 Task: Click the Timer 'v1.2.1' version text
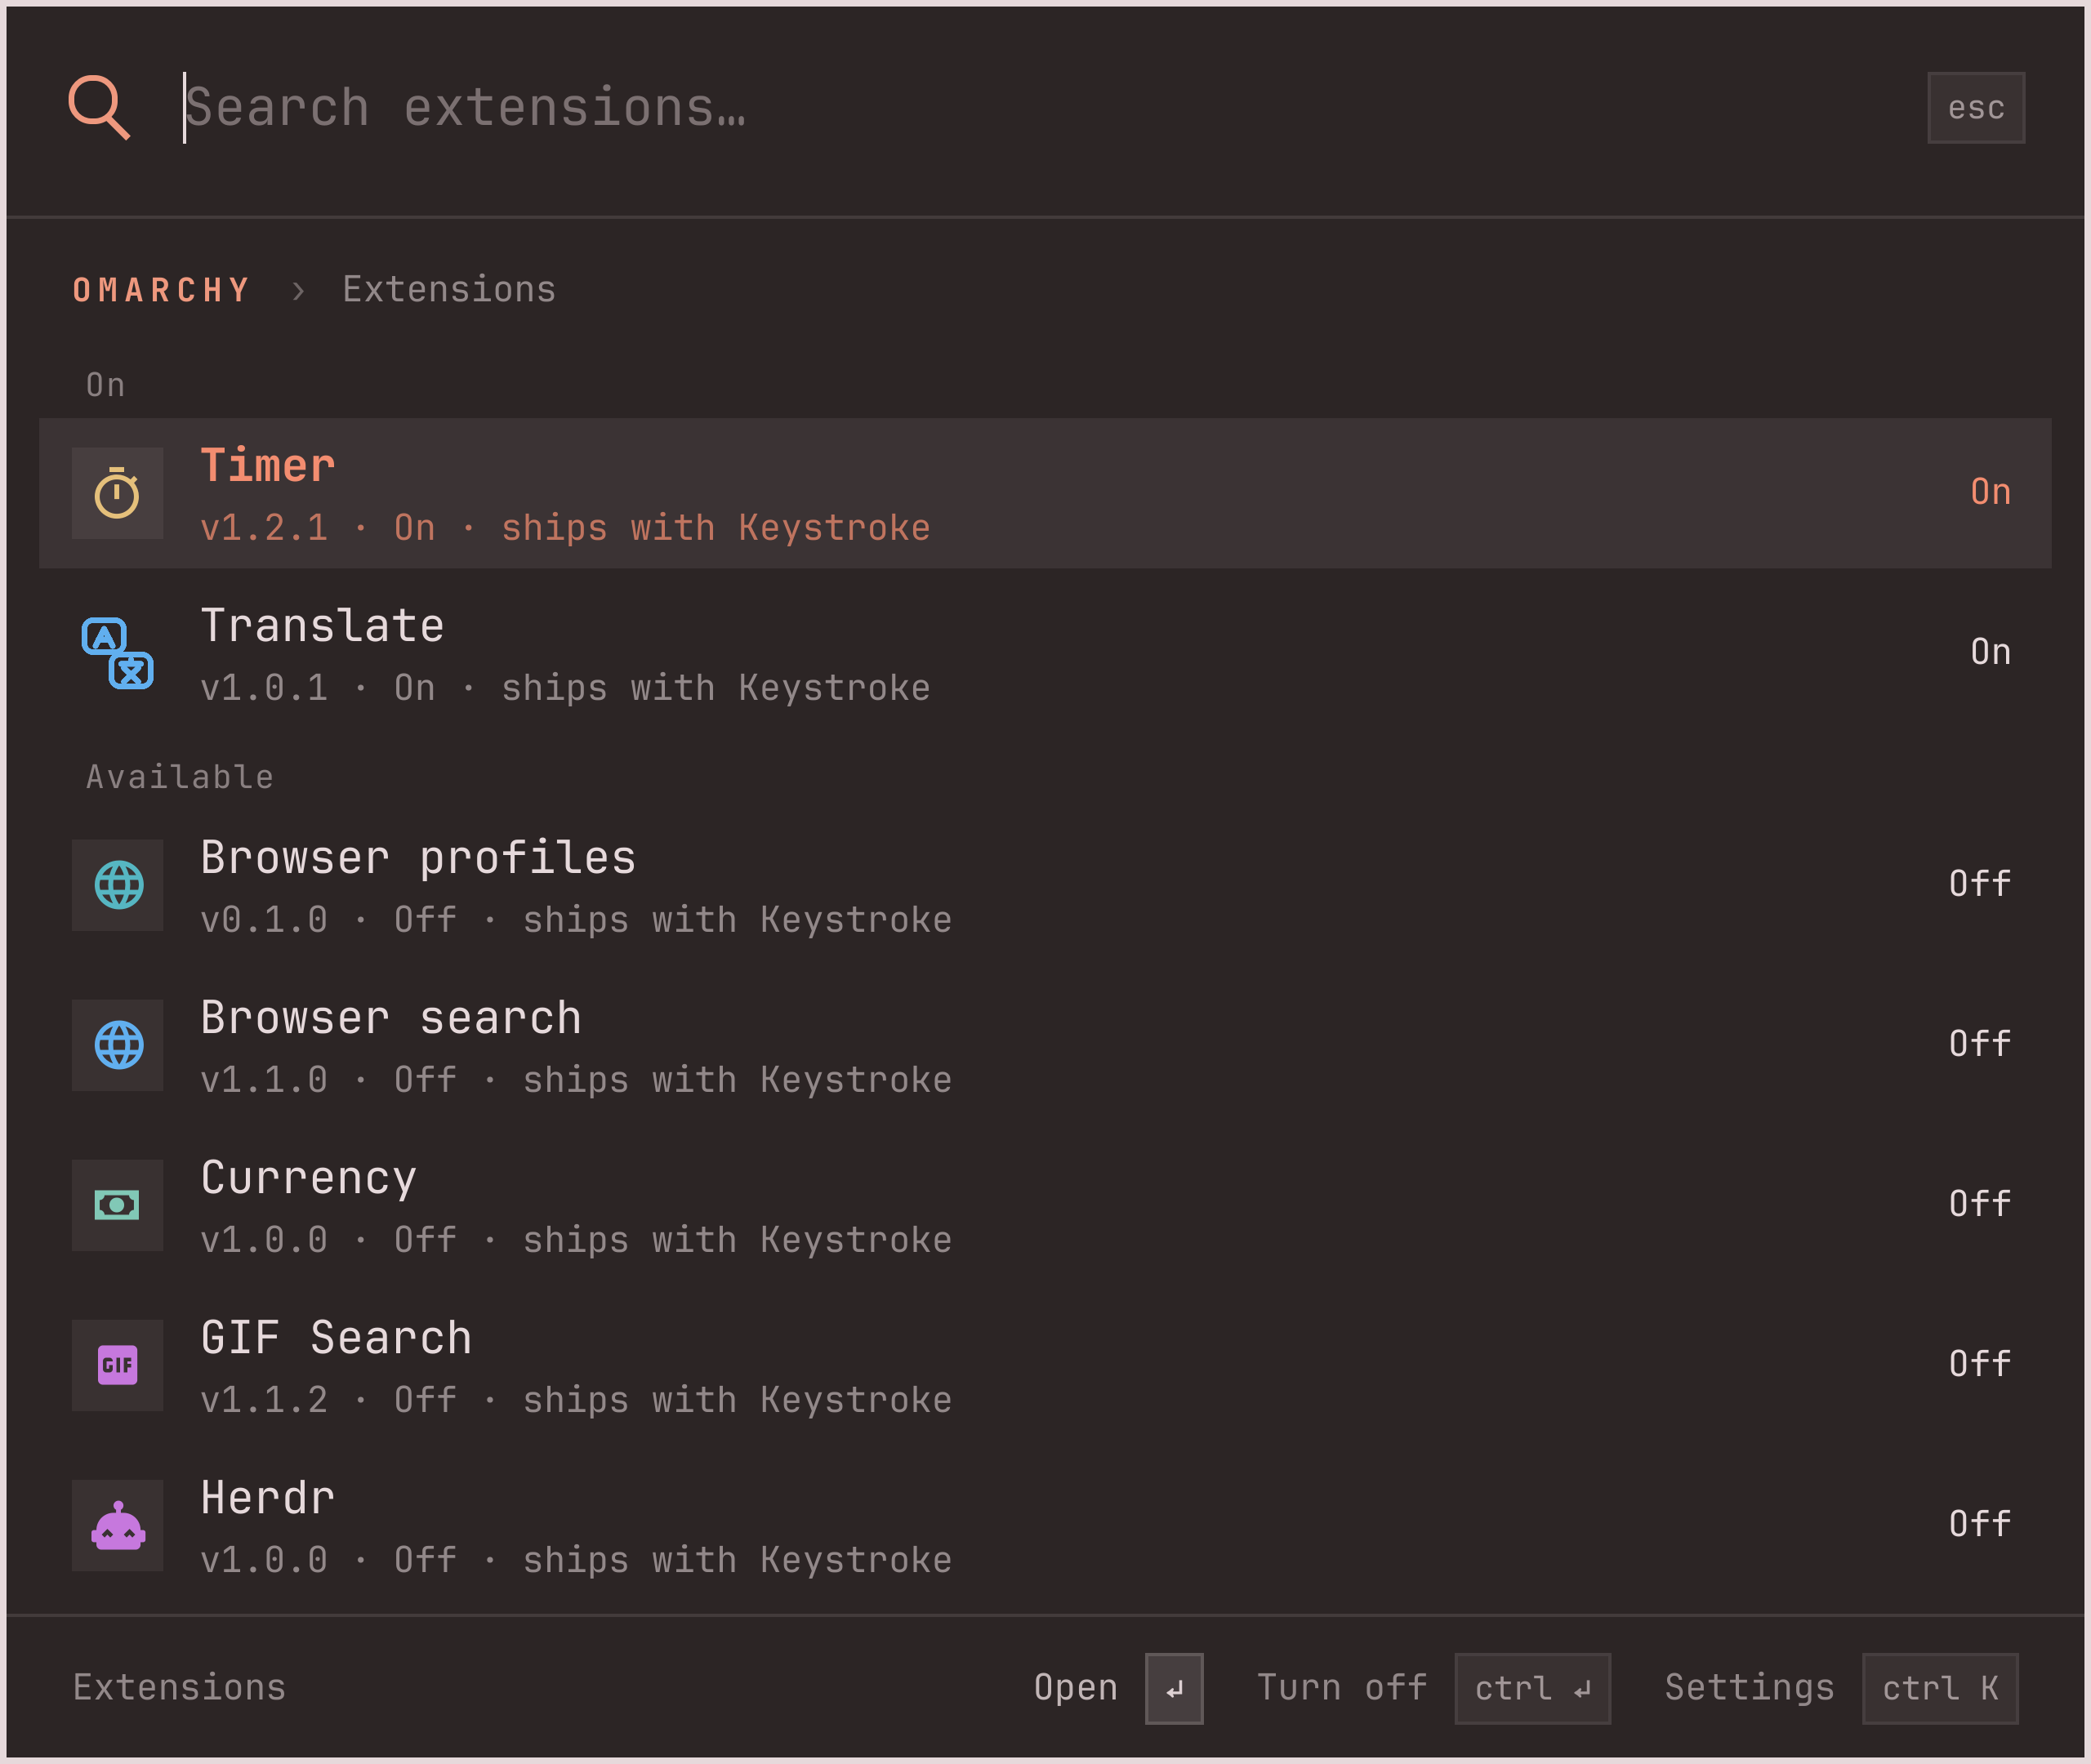(x=264, y=528)
